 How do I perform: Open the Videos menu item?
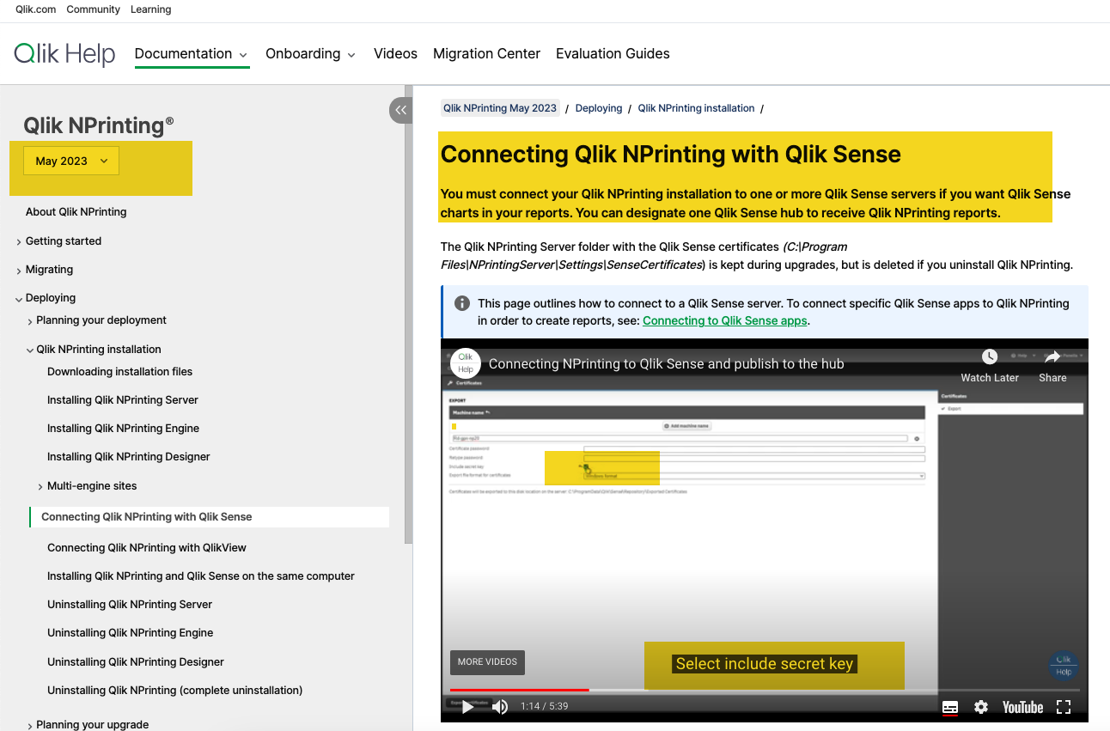coord(395,53)
